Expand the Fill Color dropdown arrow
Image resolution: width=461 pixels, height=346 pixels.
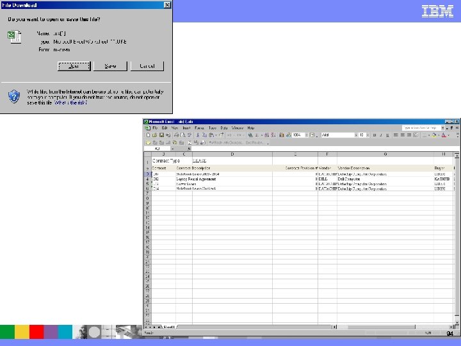point(439,135)
